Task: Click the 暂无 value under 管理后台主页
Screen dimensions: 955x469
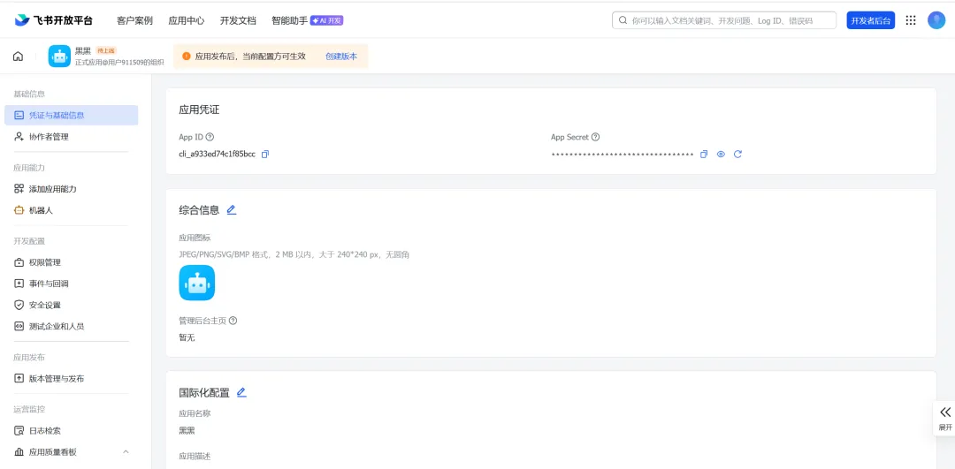Action: (x=187, y=337)
